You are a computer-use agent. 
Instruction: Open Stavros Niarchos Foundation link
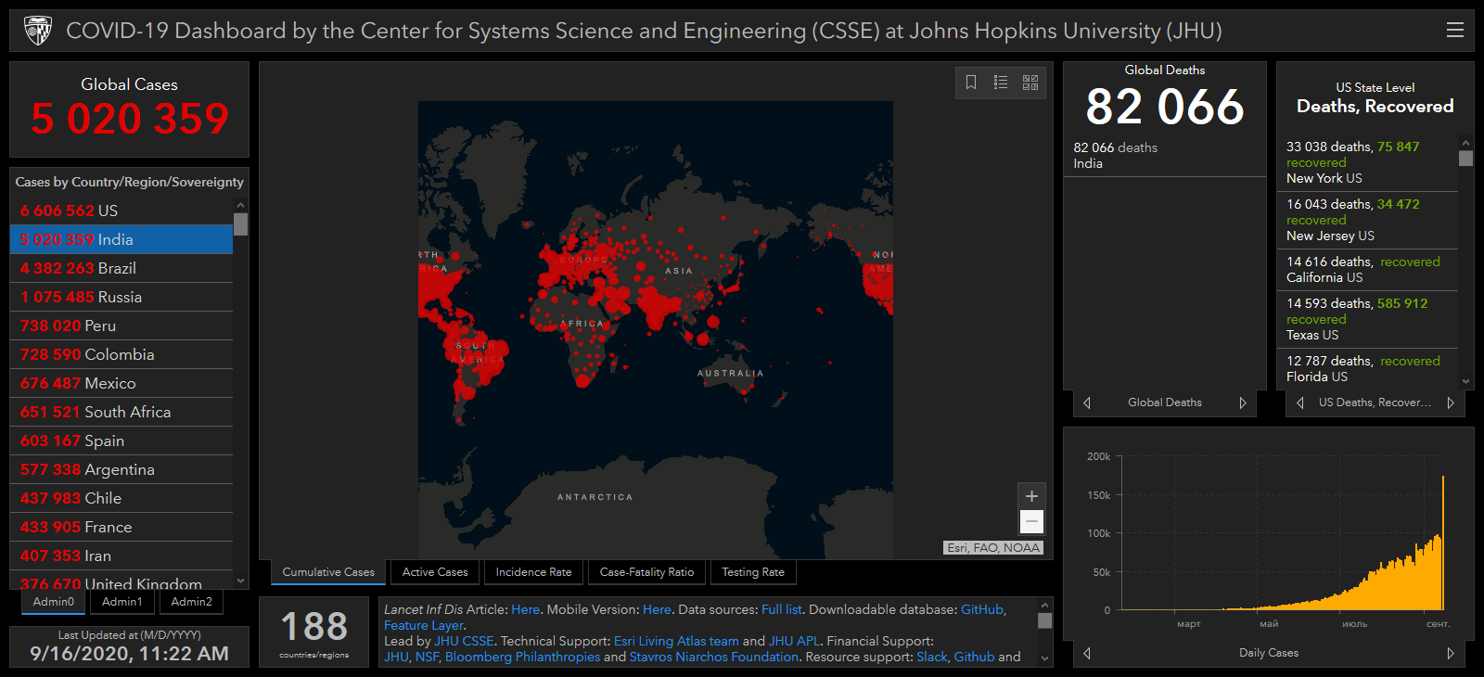tap(714, 657)
